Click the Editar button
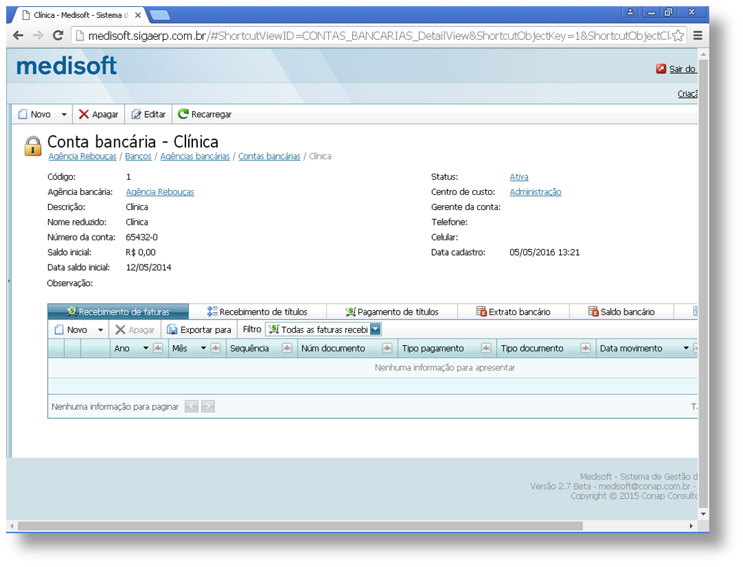The height and width of the screenshot is (567, 743). (148, 114)
